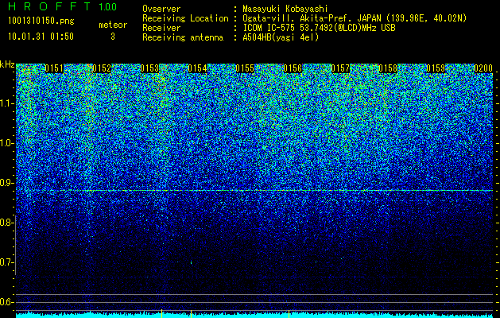Click the 0.8 kHz axis label
Screen dimensions: 500x318
[x=6, y=223]
